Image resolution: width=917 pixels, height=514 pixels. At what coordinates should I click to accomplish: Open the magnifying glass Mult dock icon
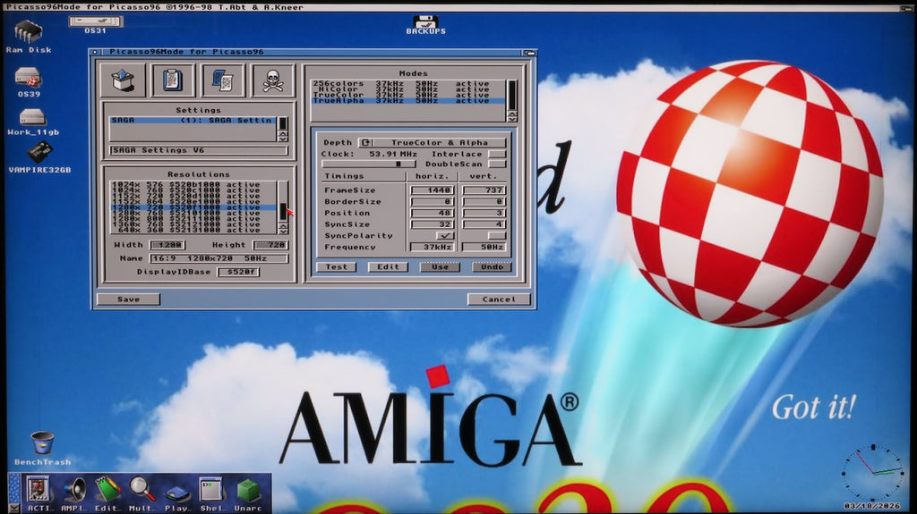pyautogui.click(x=141, y=491)
